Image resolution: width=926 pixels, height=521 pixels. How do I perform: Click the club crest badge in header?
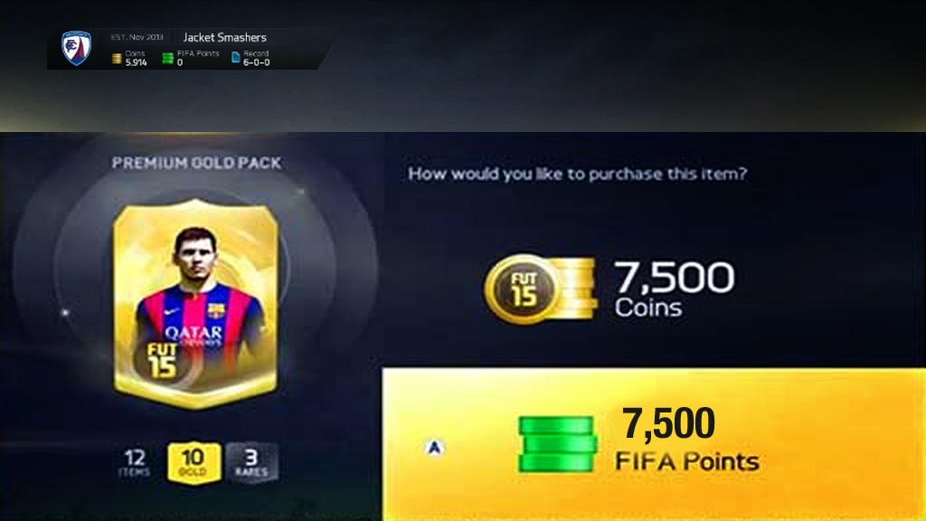pos(77,48)
